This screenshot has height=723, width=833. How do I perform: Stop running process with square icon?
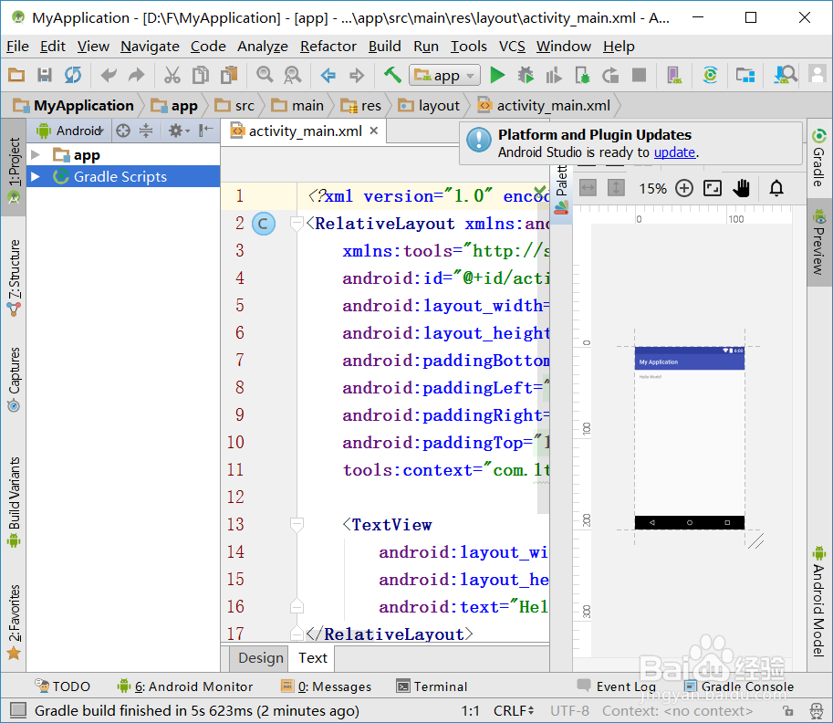coord(639,75)
